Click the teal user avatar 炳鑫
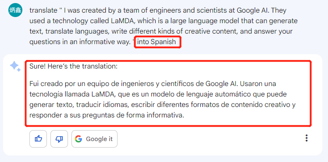Viewport: 328px width, 162px height. [15, 10]
